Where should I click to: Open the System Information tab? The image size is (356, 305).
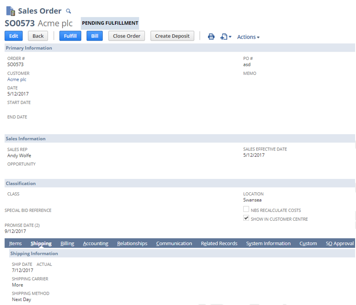point(268,243)
